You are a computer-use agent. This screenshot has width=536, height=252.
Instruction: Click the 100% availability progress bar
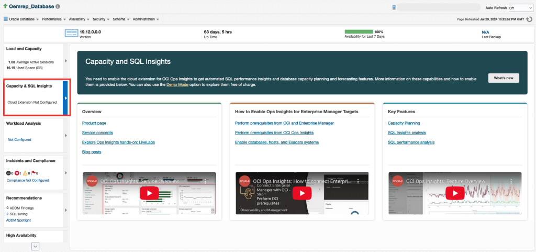[x=359, y=32]
